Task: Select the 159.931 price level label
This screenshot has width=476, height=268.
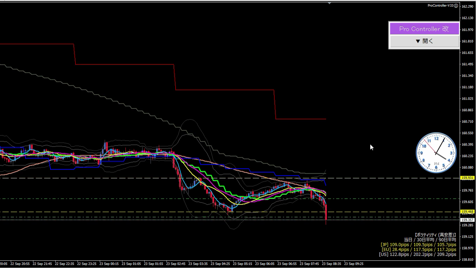Action: tap(467, 178)
